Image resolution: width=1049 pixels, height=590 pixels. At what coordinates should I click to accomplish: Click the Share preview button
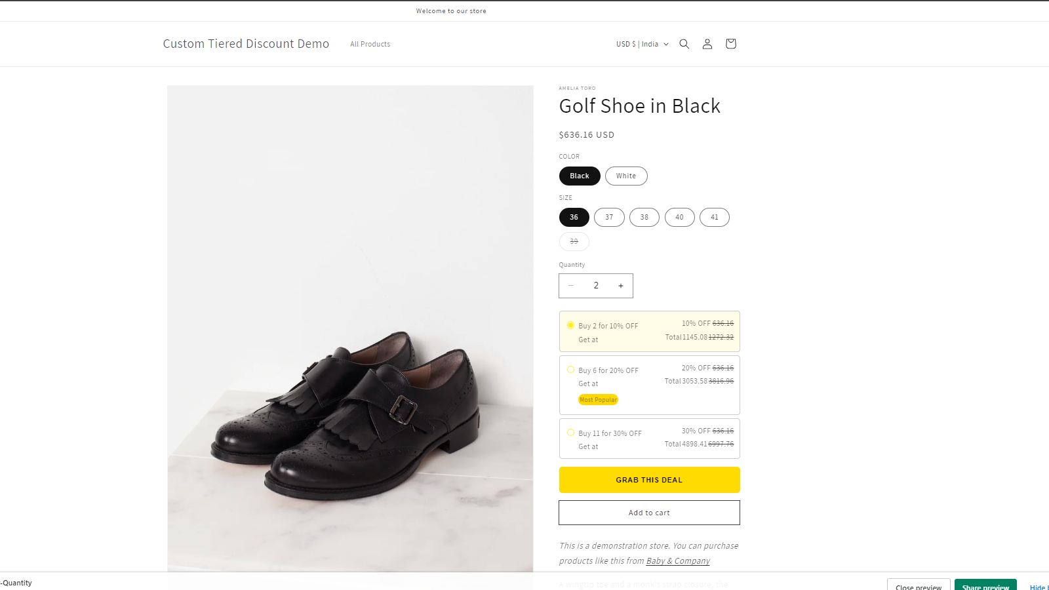pyautogui.click(x=985, y=587)
